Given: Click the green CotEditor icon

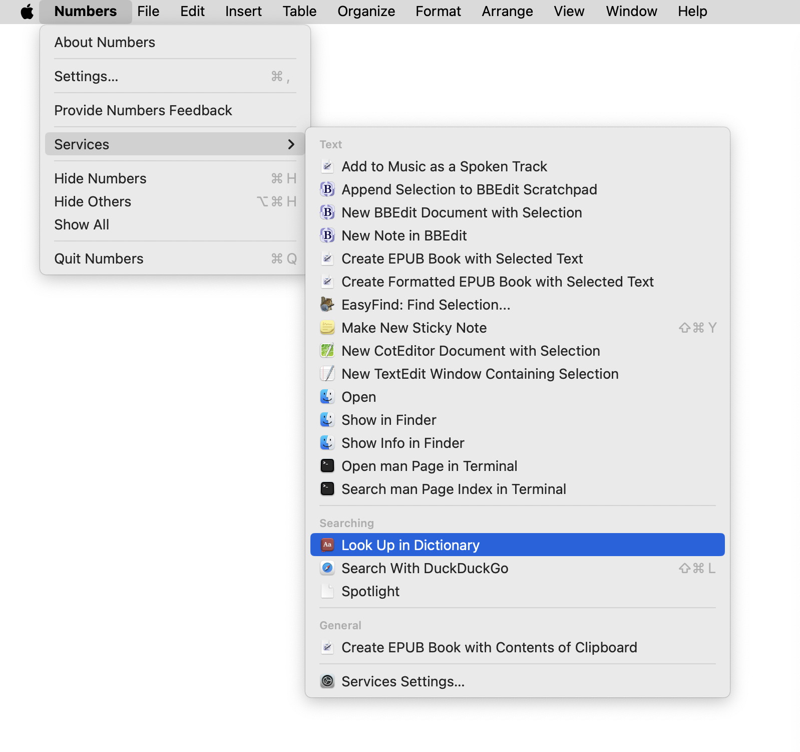Looking at the screenshot, I should point(327,351).
